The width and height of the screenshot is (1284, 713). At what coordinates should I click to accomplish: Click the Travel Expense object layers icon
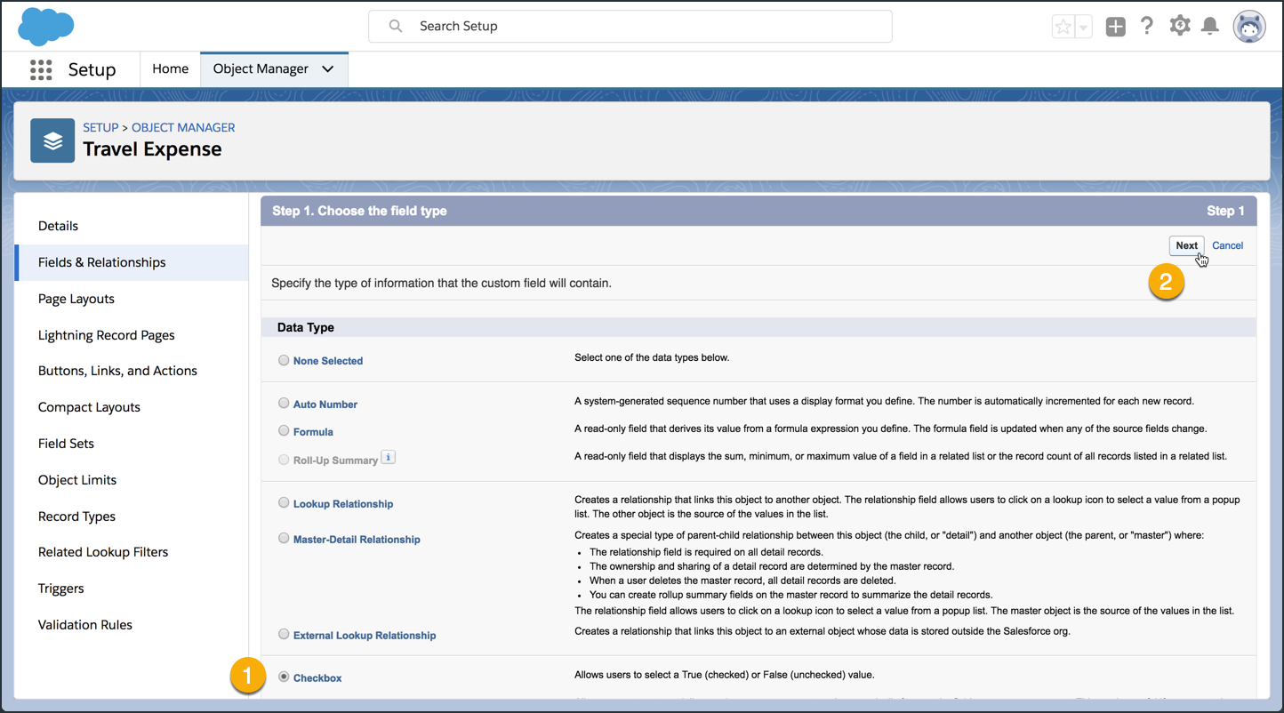click(52, 140)
